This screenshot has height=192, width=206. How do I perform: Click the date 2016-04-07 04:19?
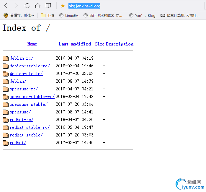coord(75,58)
